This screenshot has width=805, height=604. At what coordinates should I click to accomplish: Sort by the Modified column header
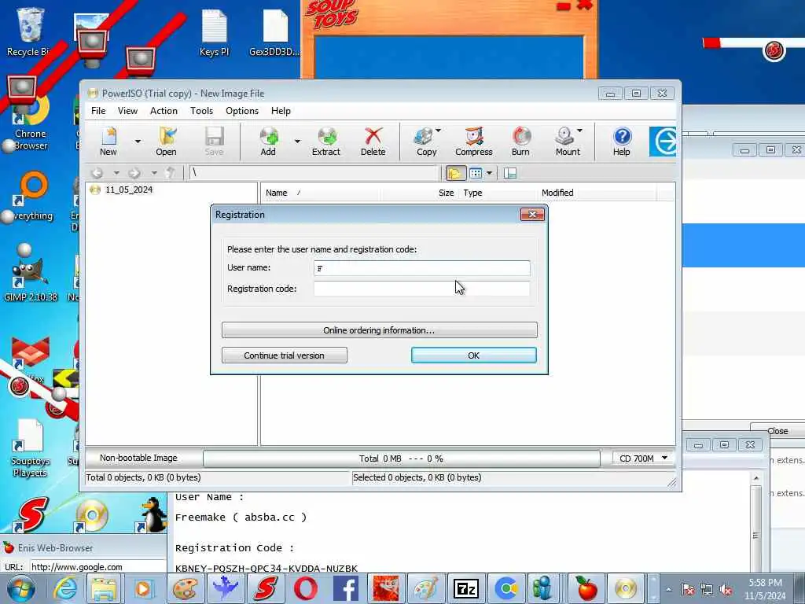click(x=557, y=193)
